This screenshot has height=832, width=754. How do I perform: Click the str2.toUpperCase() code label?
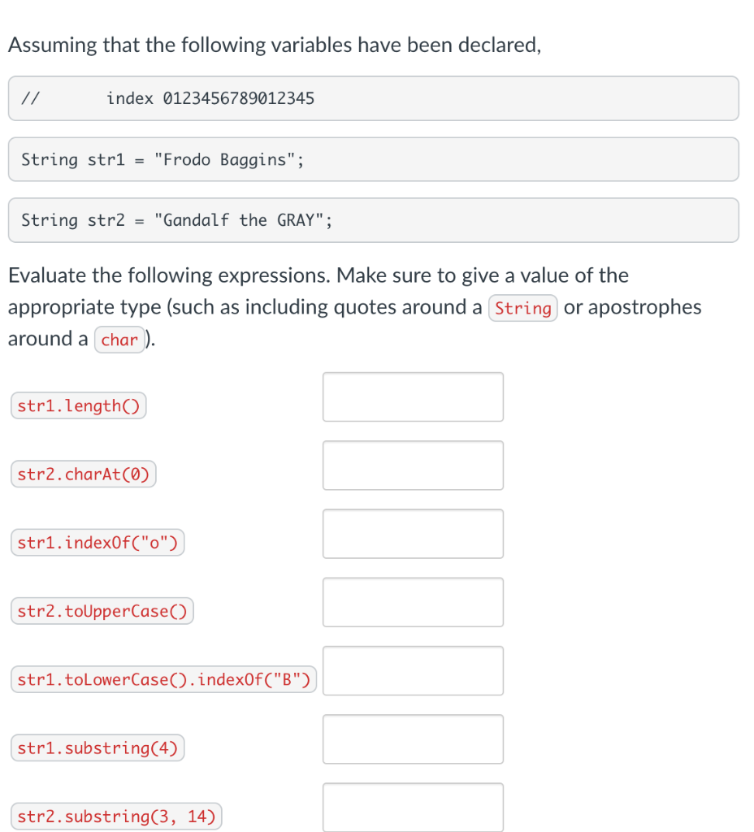point(102,611)
